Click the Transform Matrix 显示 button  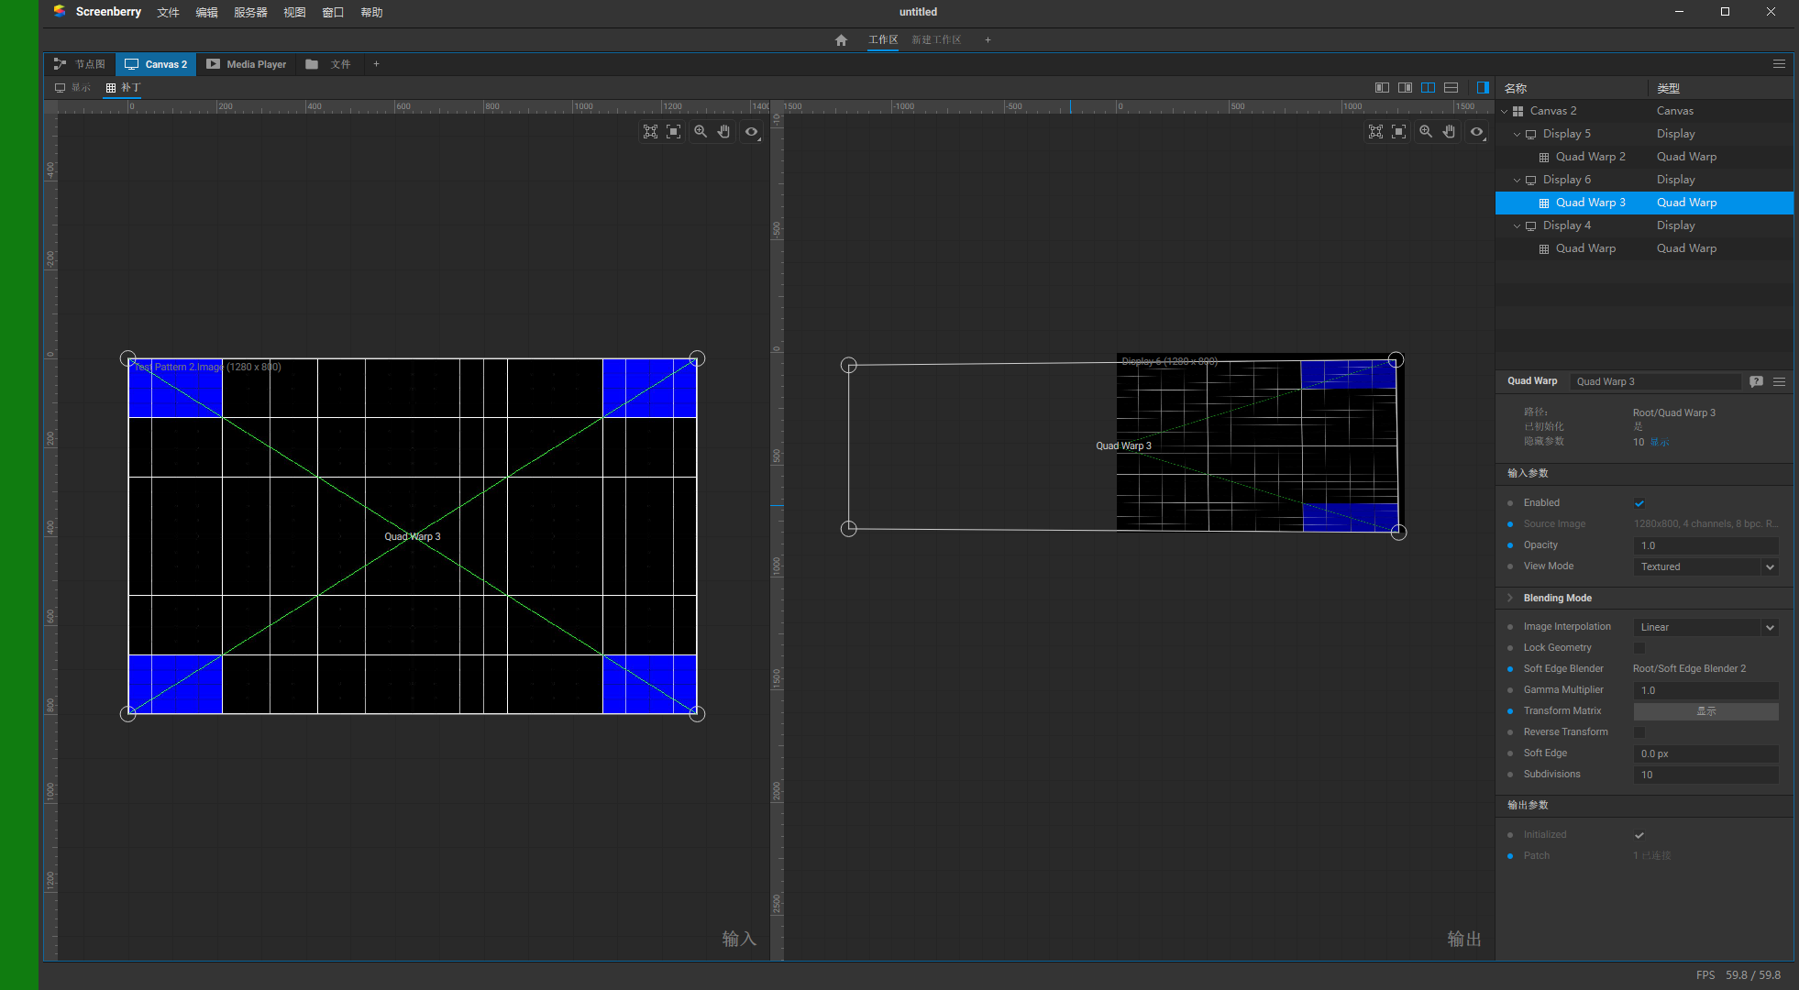coord(1705,711)
